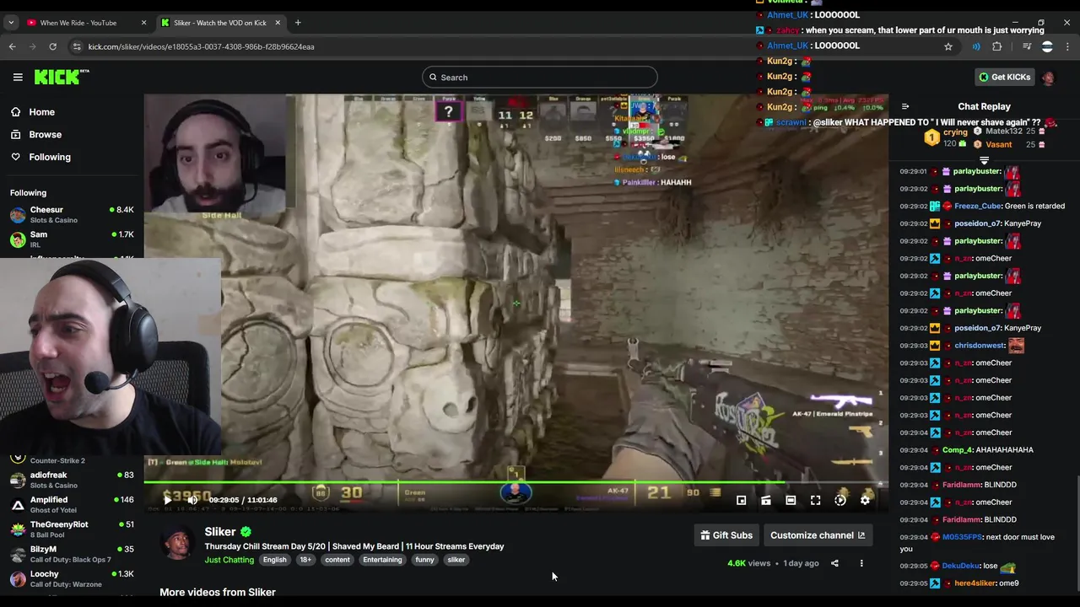Open TheGreenyRiot channel in Following list
1080x607 pixels.
coord(72,529)
